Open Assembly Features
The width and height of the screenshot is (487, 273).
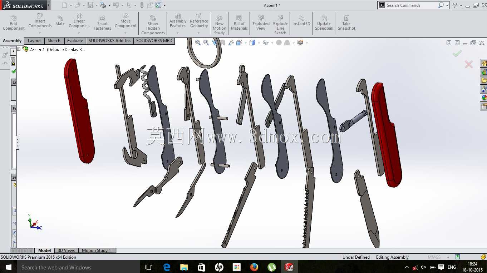pyautogui.click(x=178, y=21)
